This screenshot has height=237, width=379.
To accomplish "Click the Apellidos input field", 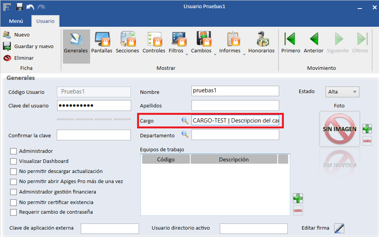I will [x=235, y=105].
